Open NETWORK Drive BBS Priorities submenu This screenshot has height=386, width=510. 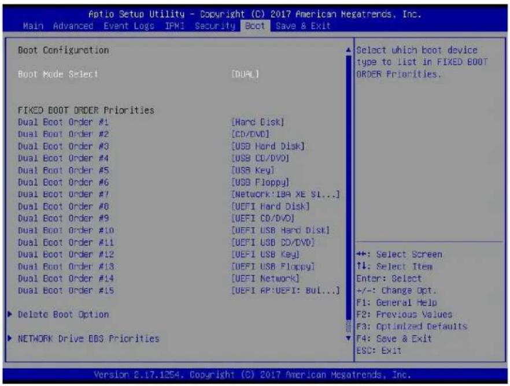(88, 339)
